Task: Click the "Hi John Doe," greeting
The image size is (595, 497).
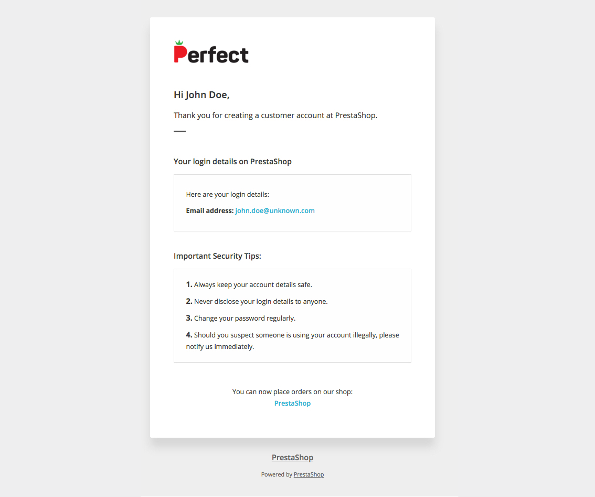Action: (201, 95)
